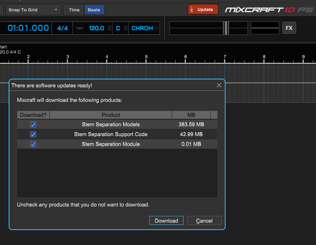Image resolution: width=316 pixels, height=245 pixels.
Task: Click the 42.99 MB size cell
Action: click(x=191, y=134)
